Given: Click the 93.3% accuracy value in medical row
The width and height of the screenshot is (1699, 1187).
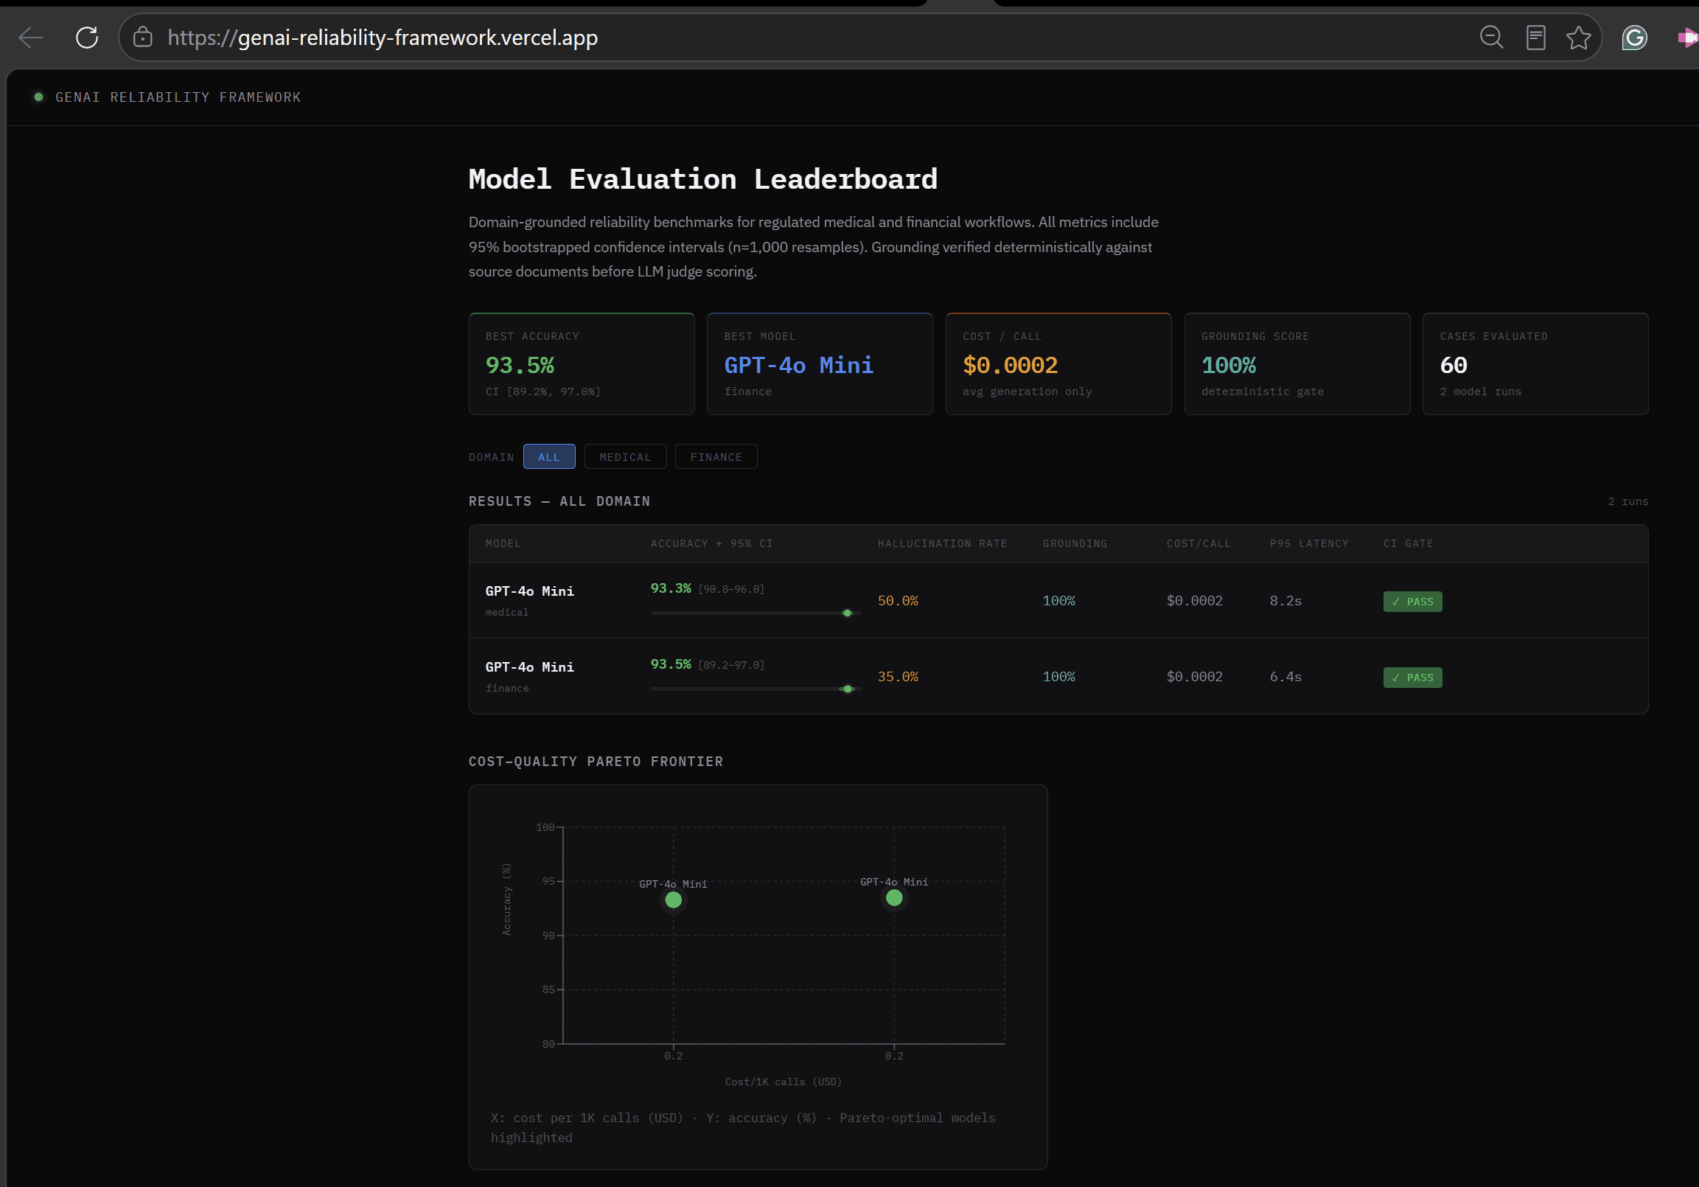Looking at the screenshot, I should click(671, 588).
